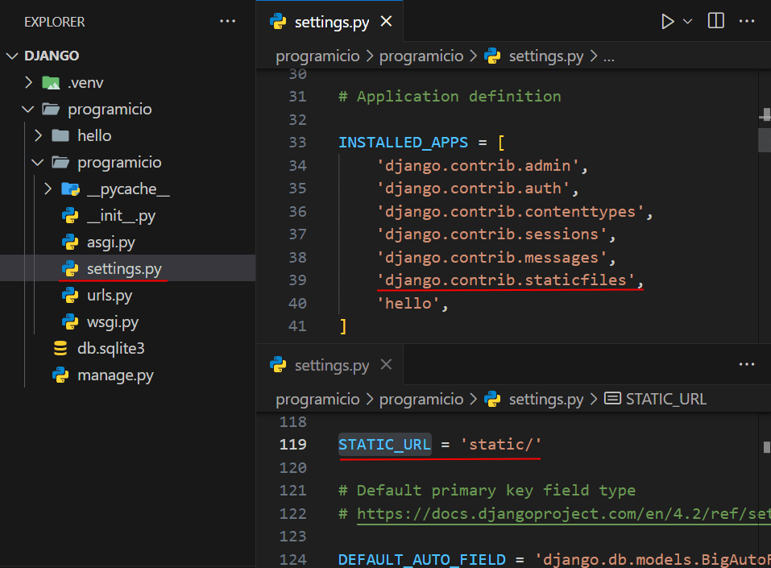Viewport: 771px width, 568px height.
Task: Open db.sqlite3 database file
Action: (110, 348)
